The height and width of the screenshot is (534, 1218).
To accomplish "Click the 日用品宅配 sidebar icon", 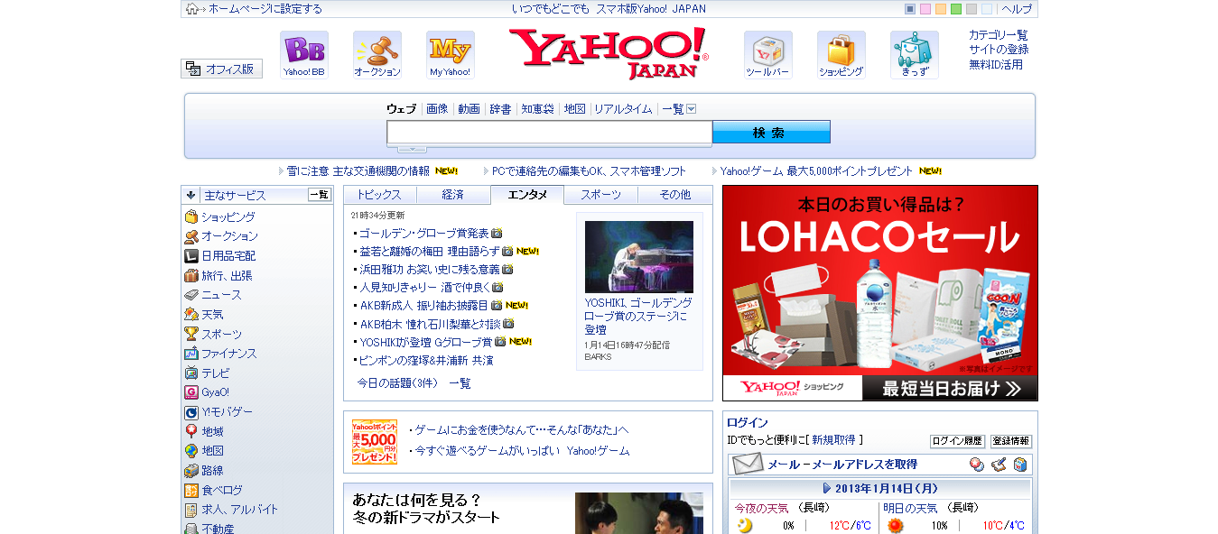I will [x=191, y=255].
